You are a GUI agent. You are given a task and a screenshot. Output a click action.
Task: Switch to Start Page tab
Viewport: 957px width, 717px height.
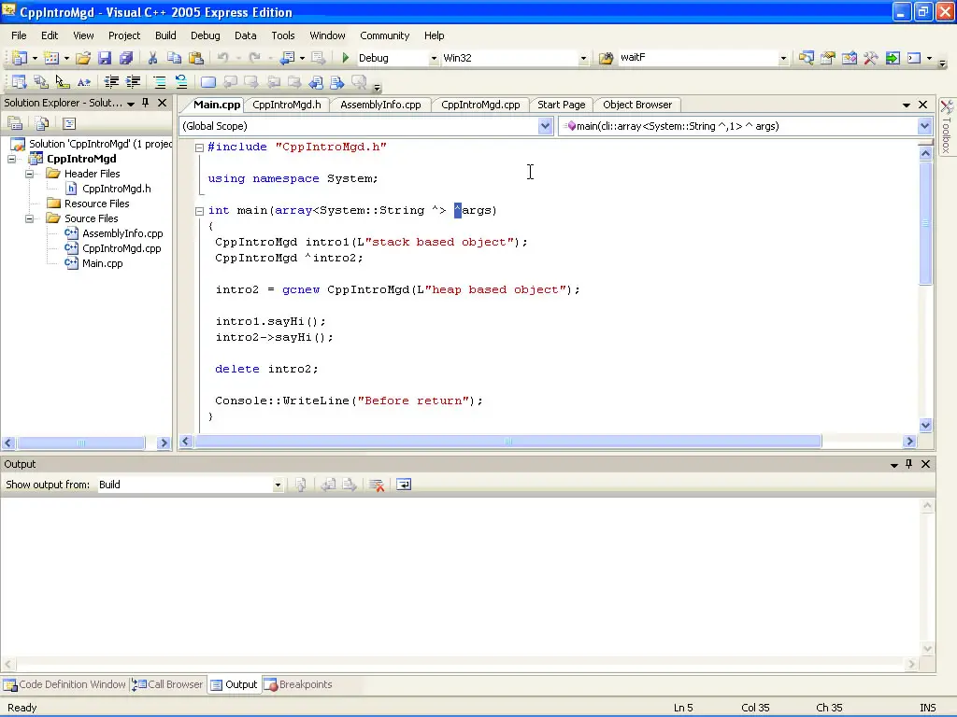pyautogui.click(x=561, y=105)
